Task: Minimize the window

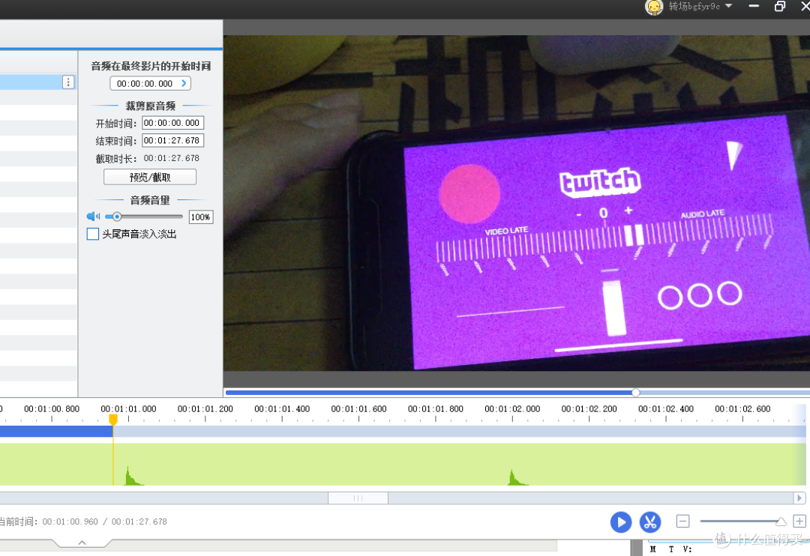Action: [x=754, y=6]
